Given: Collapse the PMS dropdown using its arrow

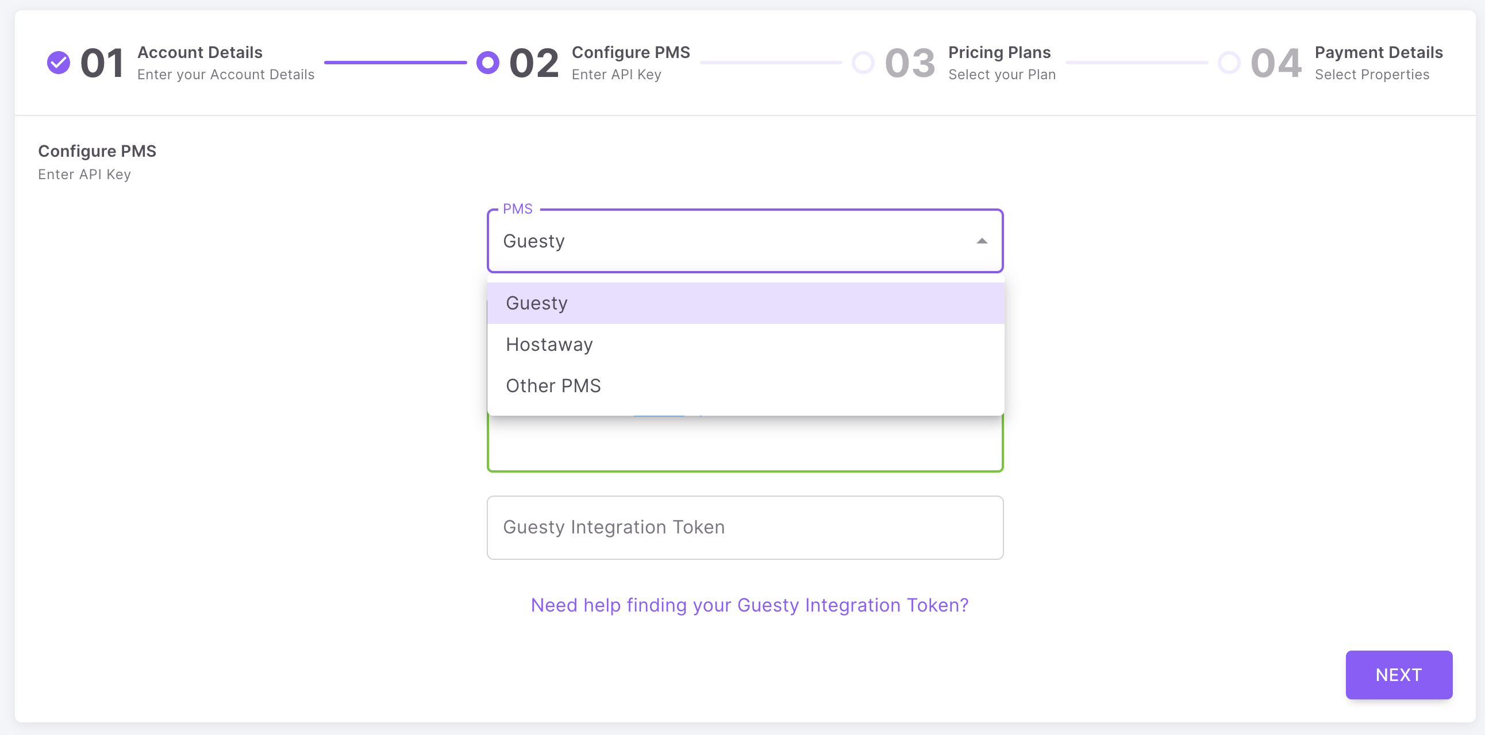Looking at the screenshot, I should 982,241.
